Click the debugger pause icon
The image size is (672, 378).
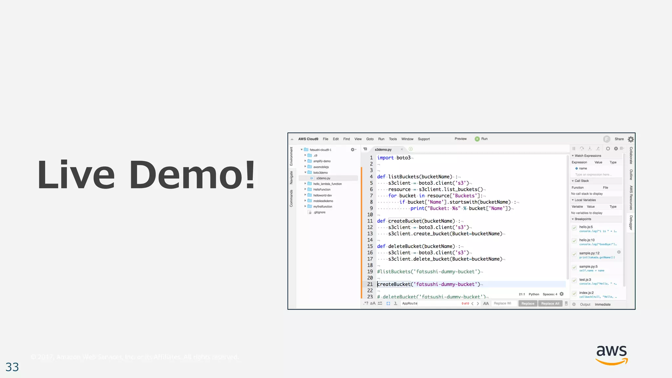pyautogui.click(x=574, y=149)
